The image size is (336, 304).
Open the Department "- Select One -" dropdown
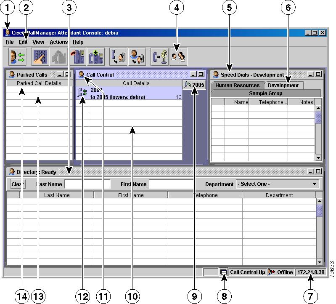click(278, 184)
